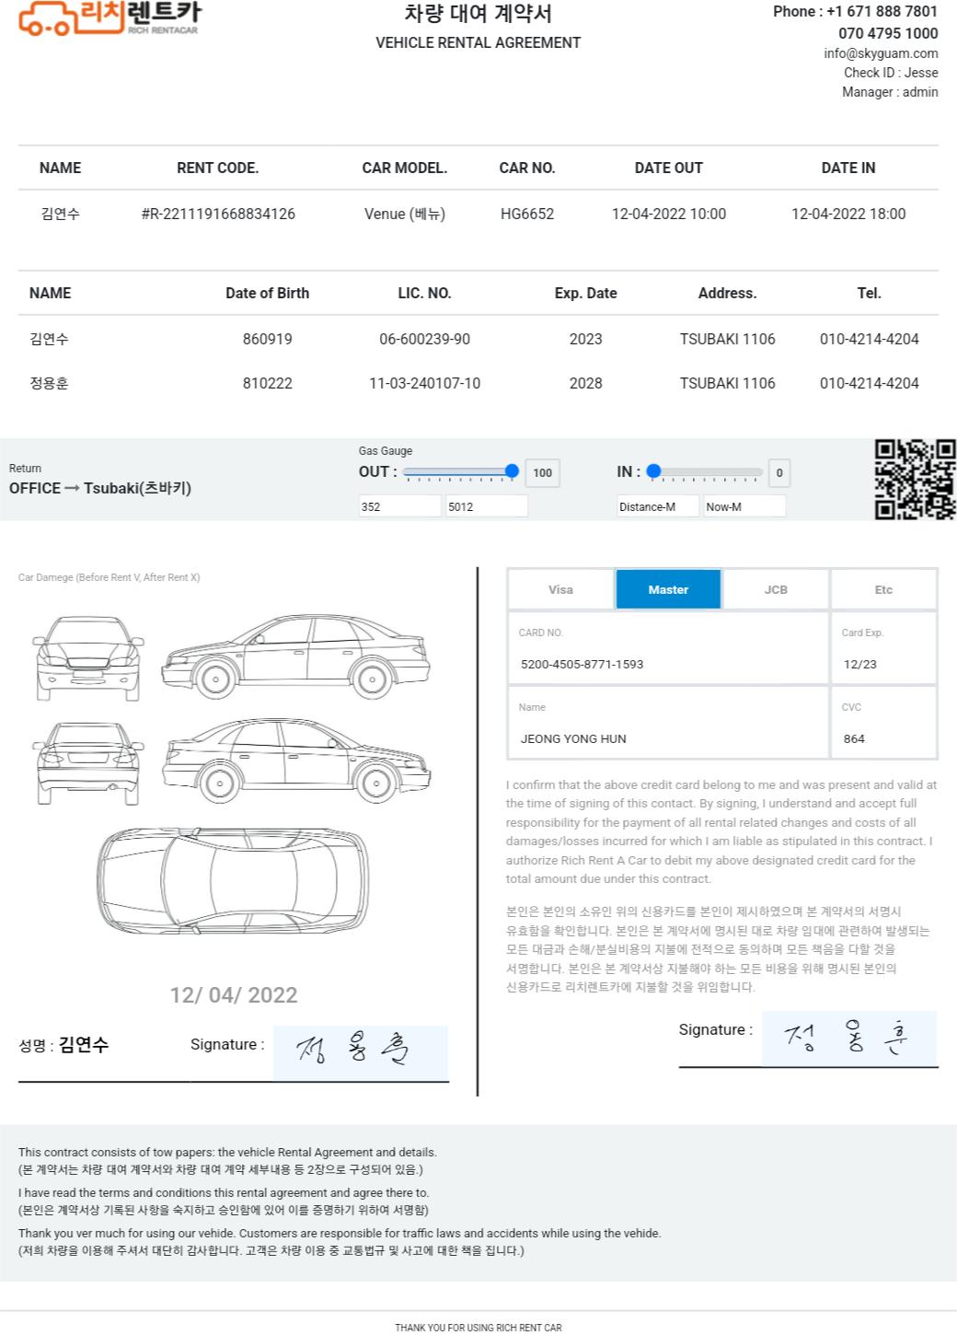Click the IN gas gauge slider
The height and width of the screenshot is (1335, 957).
705,471
